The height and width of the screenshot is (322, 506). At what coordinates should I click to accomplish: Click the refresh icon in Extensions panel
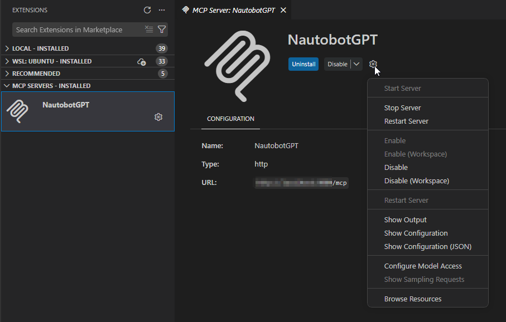pos(147,9)
